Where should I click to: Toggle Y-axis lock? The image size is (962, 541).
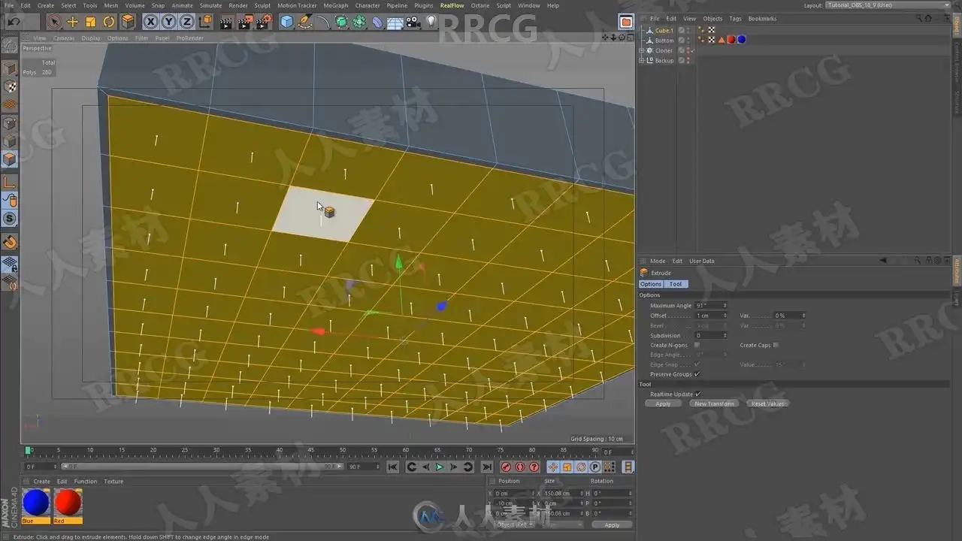pyautogui.click(x=169, y=22)
